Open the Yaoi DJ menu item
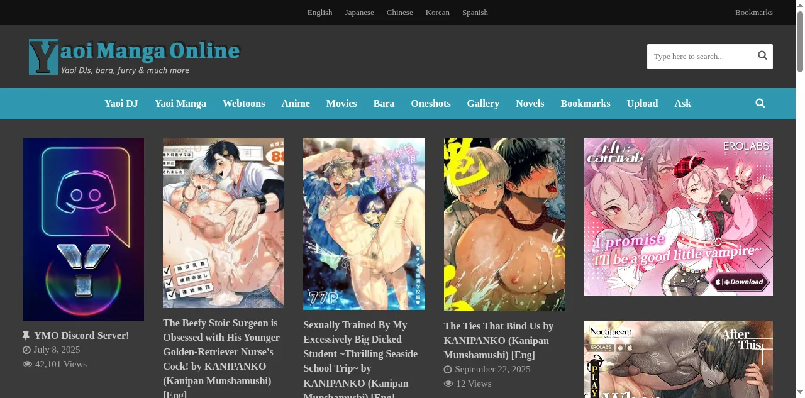805x398 pixels. pos(121,104)
